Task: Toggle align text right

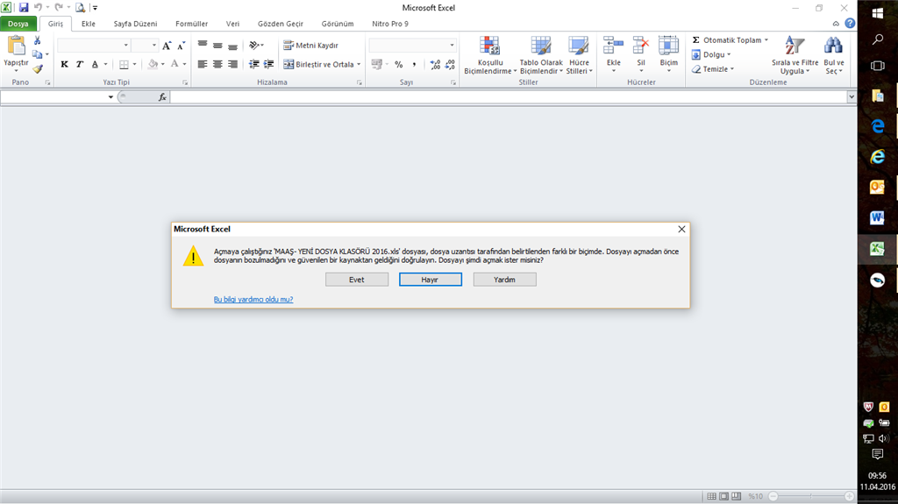Action: [x=232, y=64]
